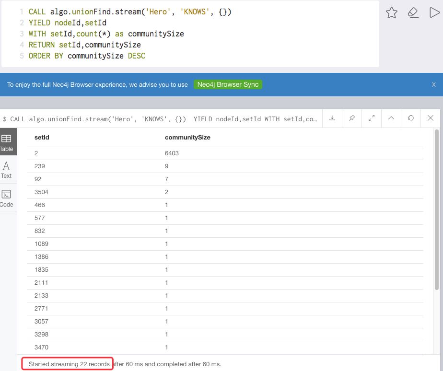Export results using the download icon

(332, 118)
